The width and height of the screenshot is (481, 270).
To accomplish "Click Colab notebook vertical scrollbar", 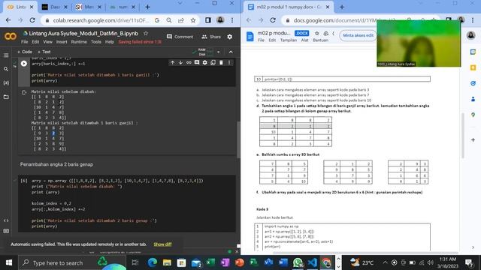I will click(x=238, y=141).
